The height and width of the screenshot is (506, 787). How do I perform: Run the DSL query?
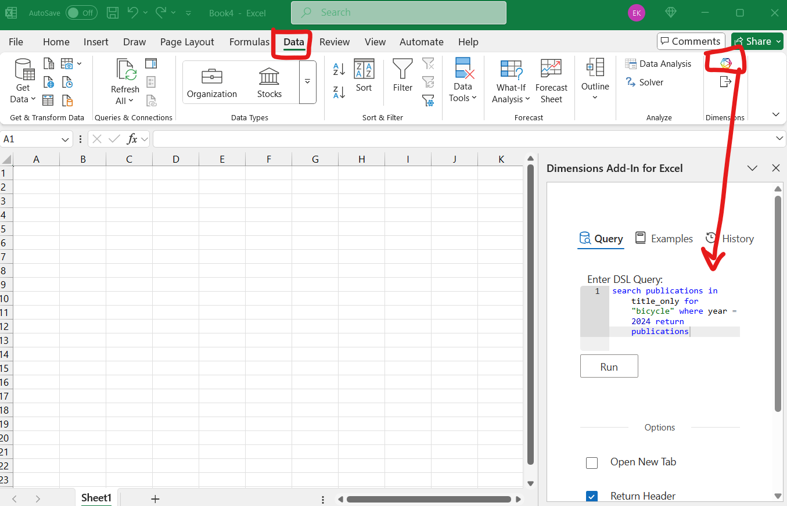tap(609, 366)
